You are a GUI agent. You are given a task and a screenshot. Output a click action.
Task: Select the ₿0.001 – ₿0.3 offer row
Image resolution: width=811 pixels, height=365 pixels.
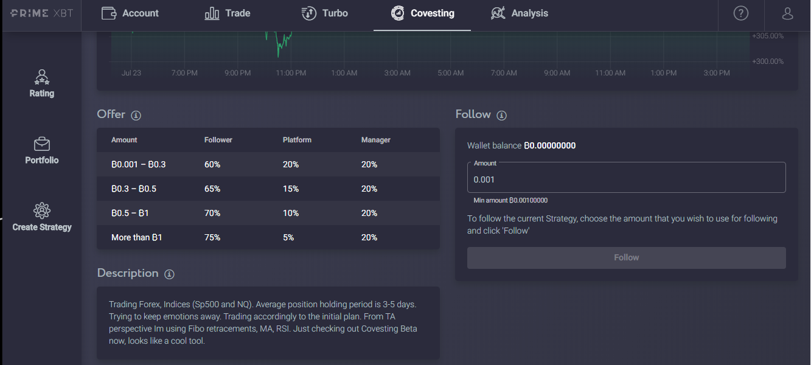[268, 164]
